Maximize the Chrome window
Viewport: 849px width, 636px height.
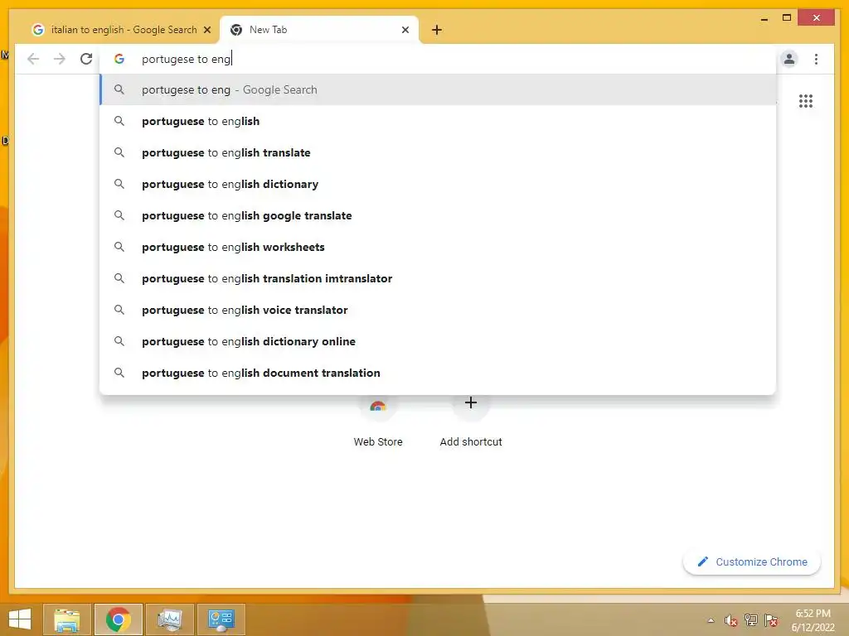(787, 18)
